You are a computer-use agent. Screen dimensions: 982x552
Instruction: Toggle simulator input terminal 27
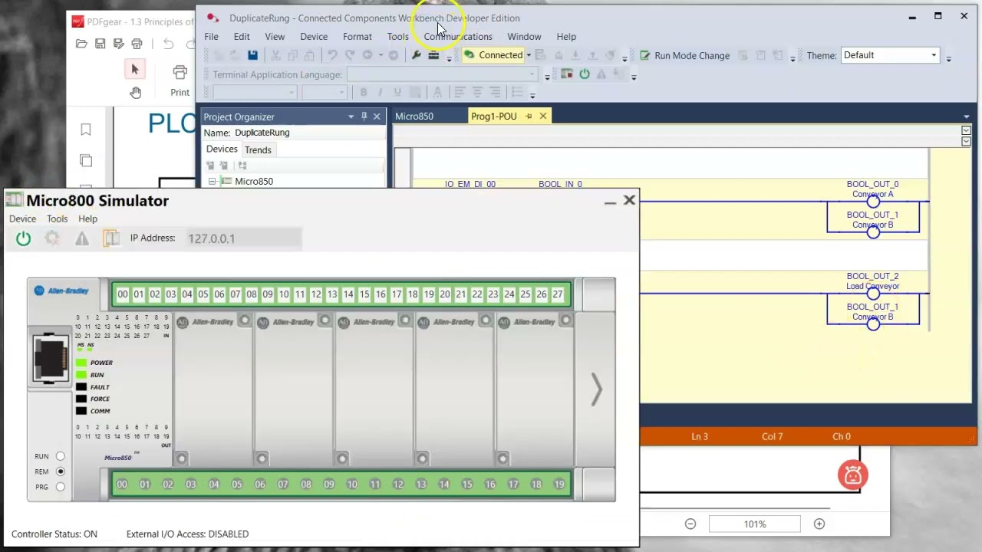(558, 294)
